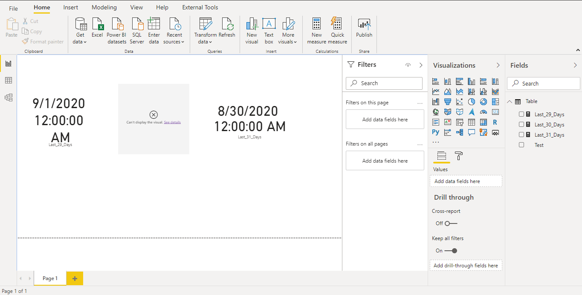Collapse the ribbon with caret
The height and width of the screenshot is (295, 582).
coord(578,50)
